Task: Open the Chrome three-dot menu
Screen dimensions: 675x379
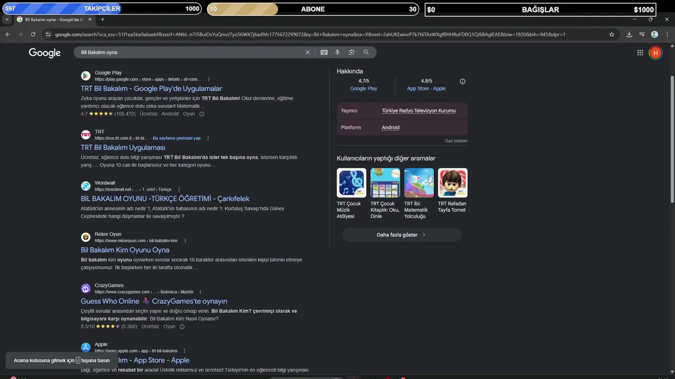Action: (x=667, y=34)
